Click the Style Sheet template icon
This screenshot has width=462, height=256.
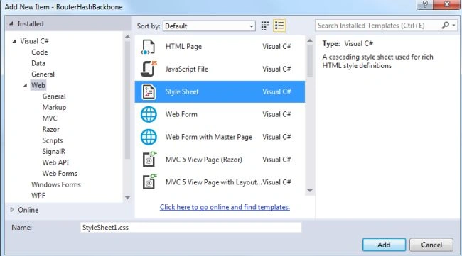(149, 91)
